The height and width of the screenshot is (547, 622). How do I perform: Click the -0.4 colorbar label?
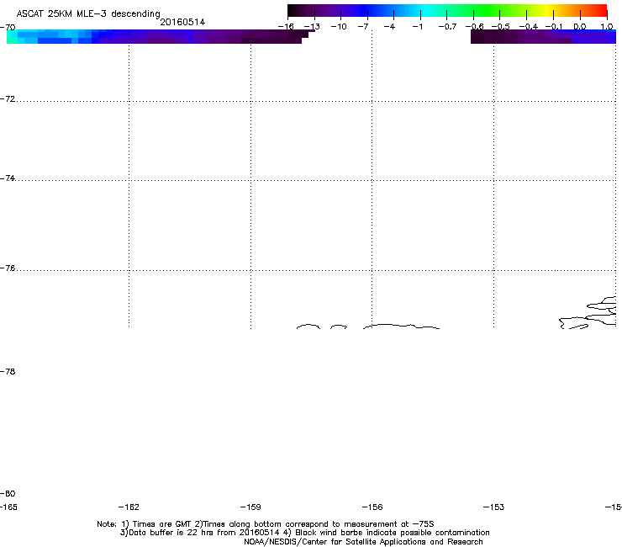(x=529, y=27)
